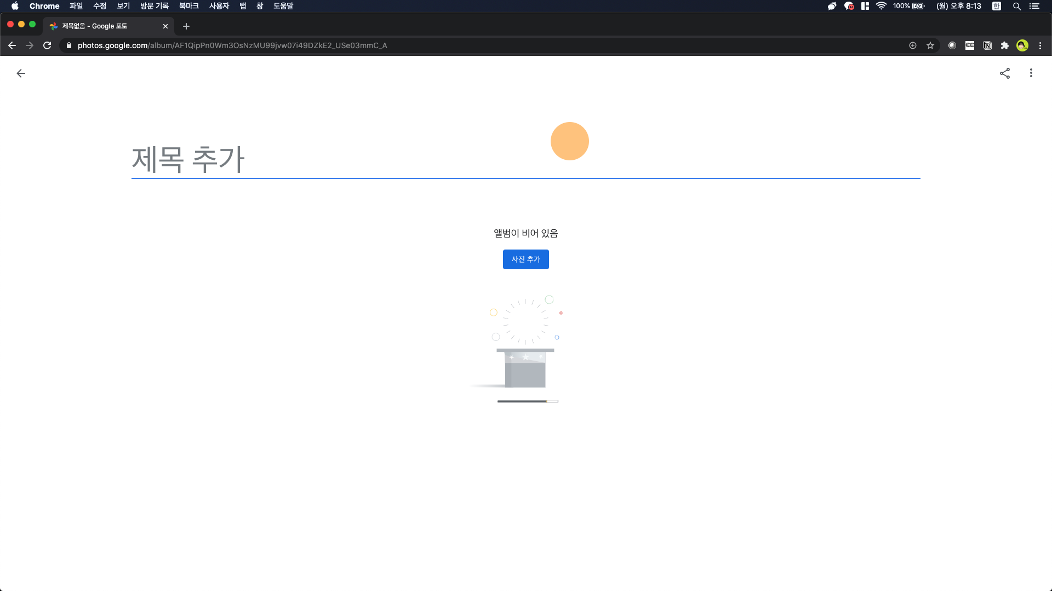Open the Chrome profile avatar menu
Image resolution: width=1052 pixels, height=591 pixels.
pyautogui.click(x=1022, y=45)
